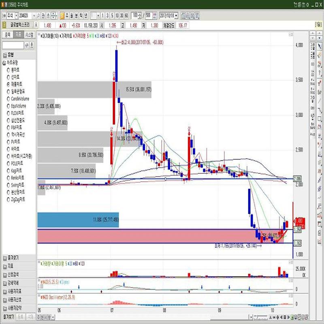Select the CandleVolume chart type
The width and height of the screenshot is (324, 324).
coord(18,99)
